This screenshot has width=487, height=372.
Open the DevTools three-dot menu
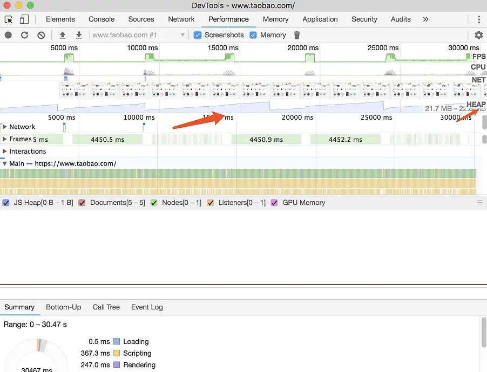click(x=479, y=19)
